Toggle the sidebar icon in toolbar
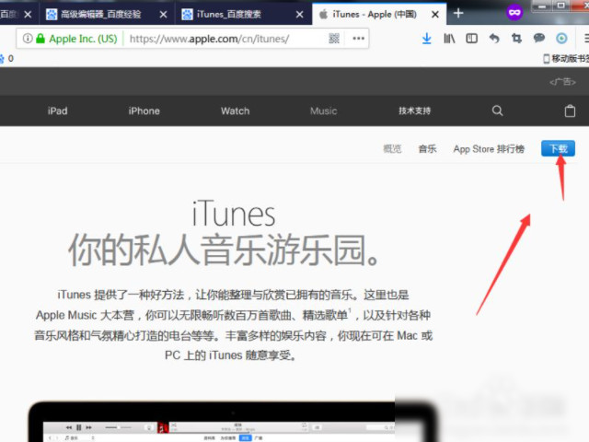Image resolution: width=589 pixels, height=442 pixels. (x=472, y=39)
